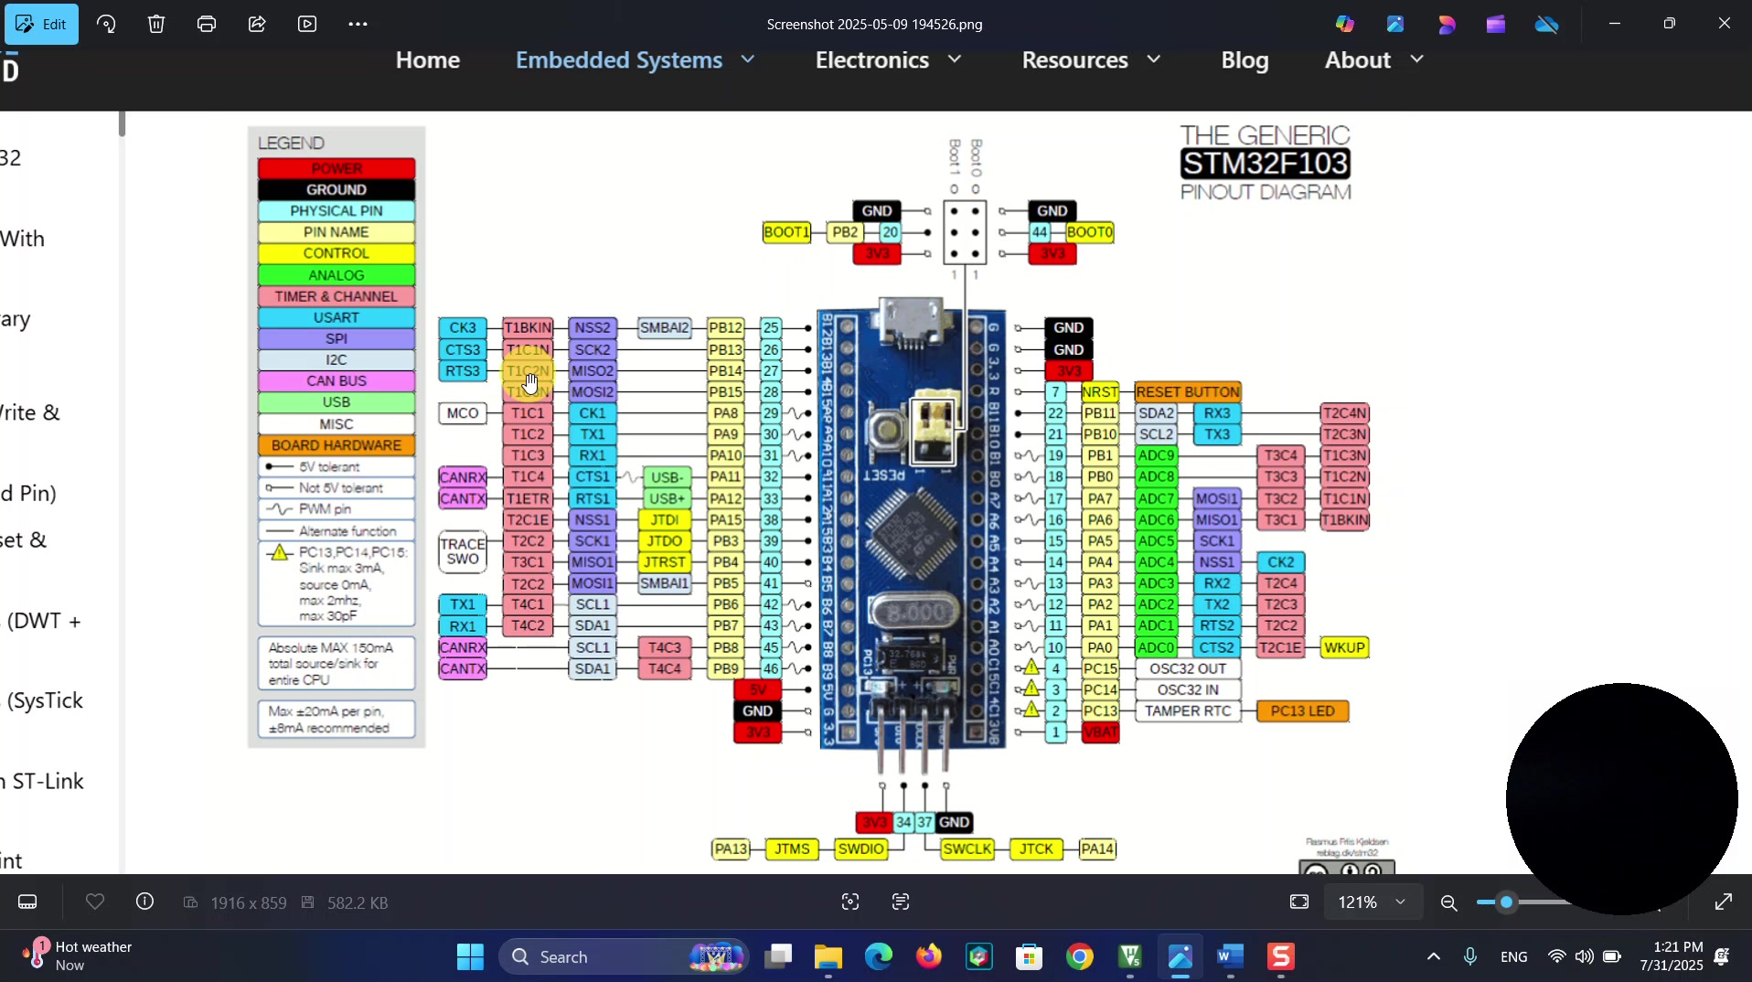Share the image via the share icon
Viewport: 1752px width, 982px height.
tap(257, 24)
